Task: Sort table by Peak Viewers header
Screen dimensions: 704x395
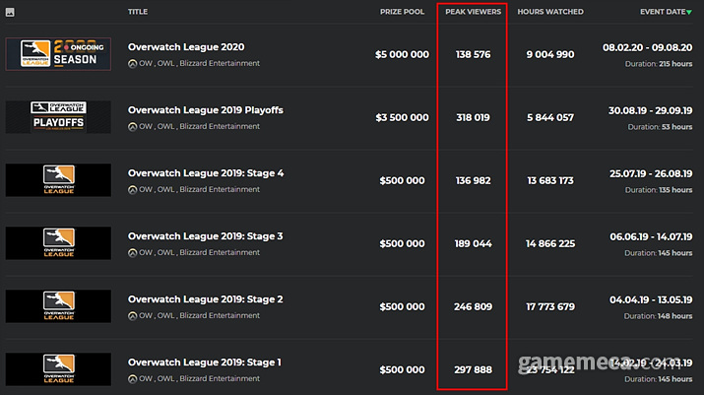Action: pos(472,12)
